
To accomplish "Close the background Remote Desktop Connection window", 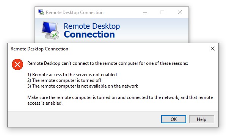I will point(180,12).
